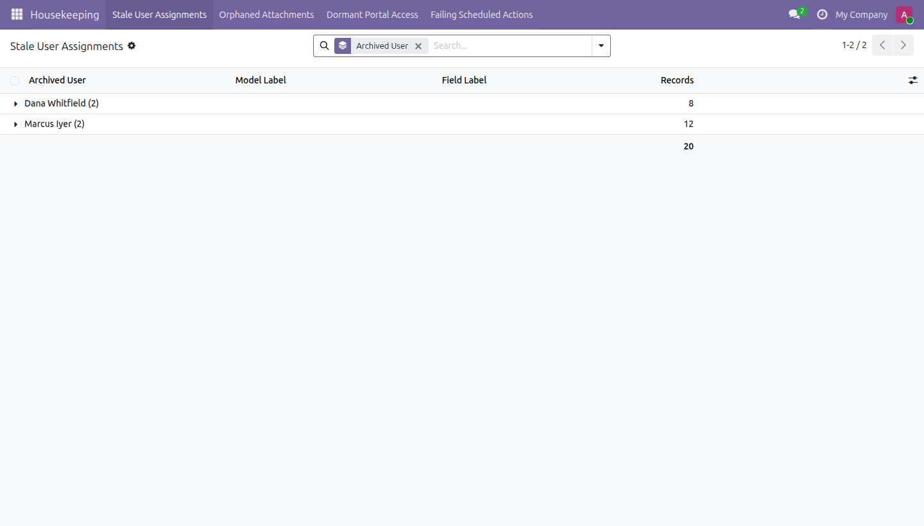Open the Failing Scheduled Actions menu
Image resolution: width=924 pixels, height=526 pixels.
pyautogui.click(x=481, y=15)
